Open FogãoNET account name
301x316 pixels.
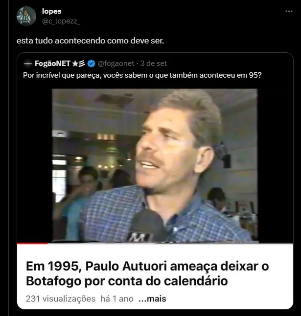point(52,63)
